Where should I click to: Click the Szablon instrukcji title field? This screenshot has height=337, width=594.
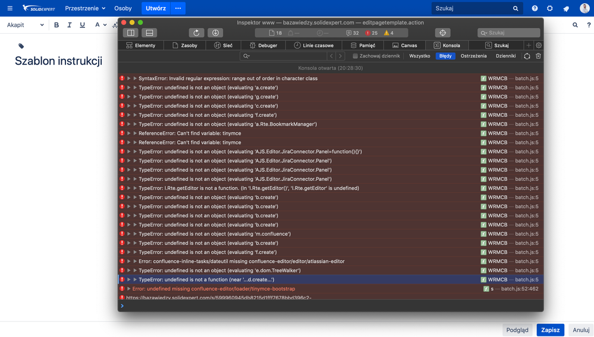58,61
